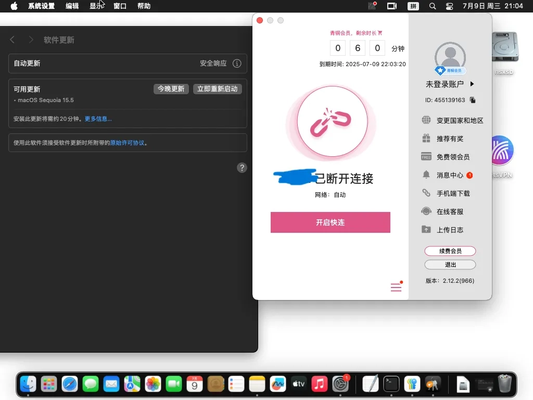The image size is (533, 400).
Task: Click the 续费会员 button
Action: click(x=450, y=251)
